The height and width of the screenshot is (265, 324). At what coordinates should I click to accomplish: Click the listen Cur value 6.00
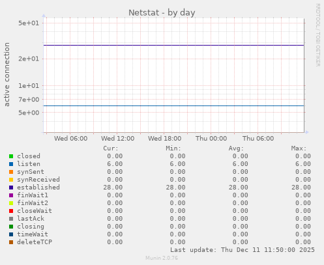(x=115, y=164)
